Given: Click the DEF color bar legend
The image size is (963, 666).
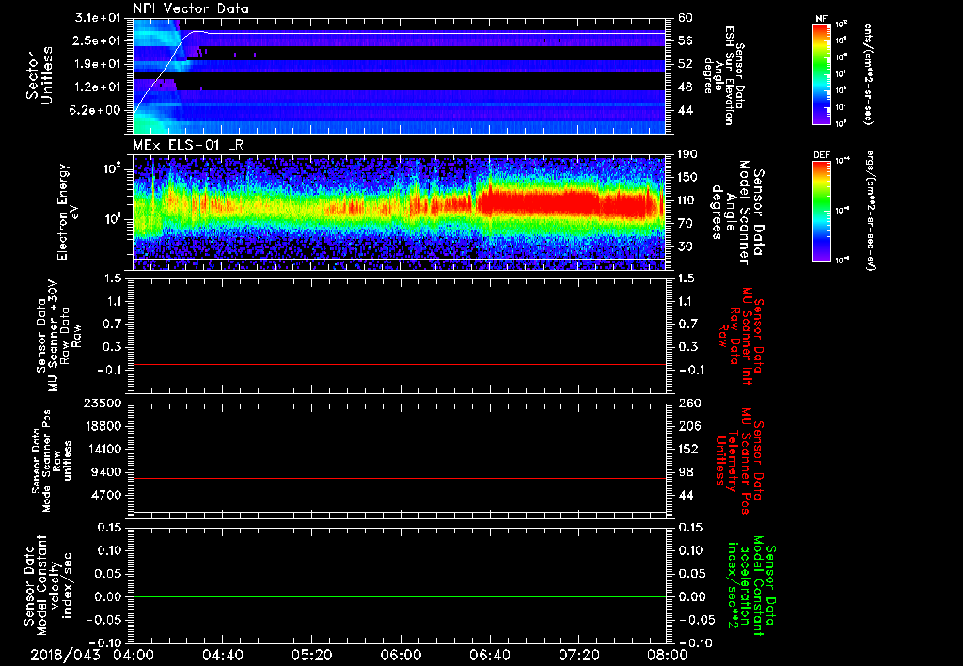Looking at the screenshot, I should tap(821, 211).
